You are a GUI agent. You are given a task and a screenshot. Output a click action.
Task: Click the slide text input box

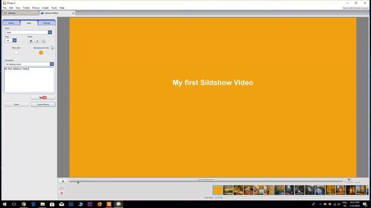[x=29, y=80]
